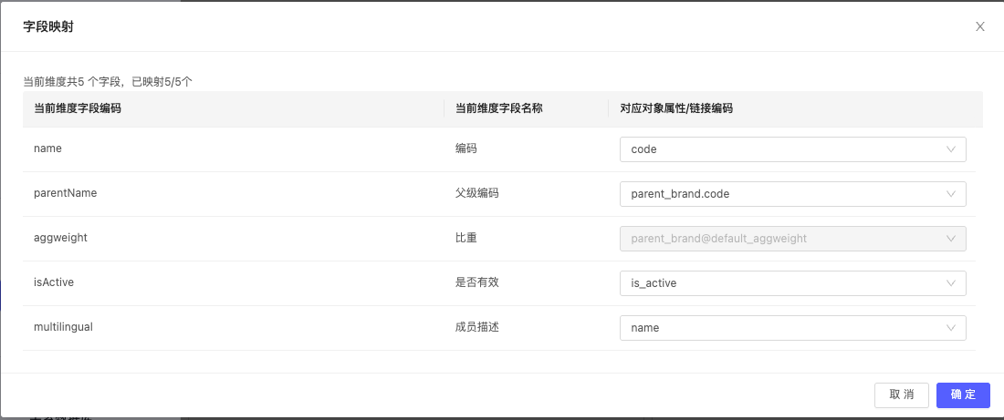The width and height of the screenshot is (1004, 420).
Task: Open the is_active mapping dropdown
Action: (791, 283)
